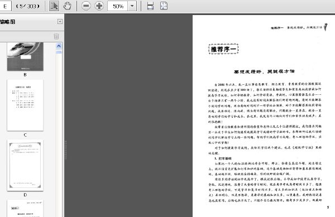Zoom in with the plus button
335x217 pixels.
click(99, 6)
